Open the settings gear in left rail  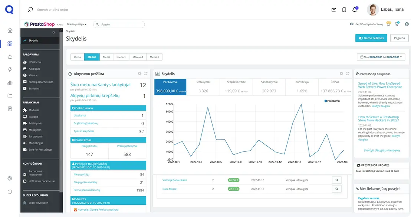[10, 178]
